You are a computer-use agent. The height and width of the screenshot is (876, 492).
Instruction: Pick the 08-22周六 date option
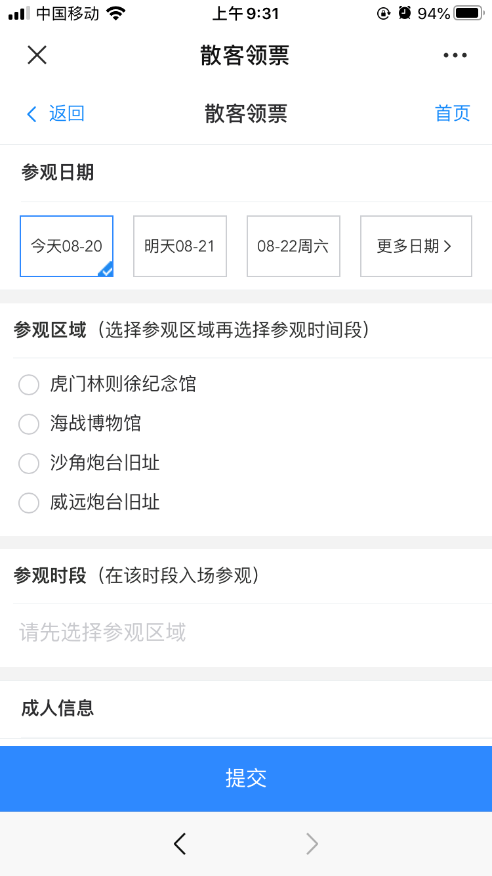(293, 246)
